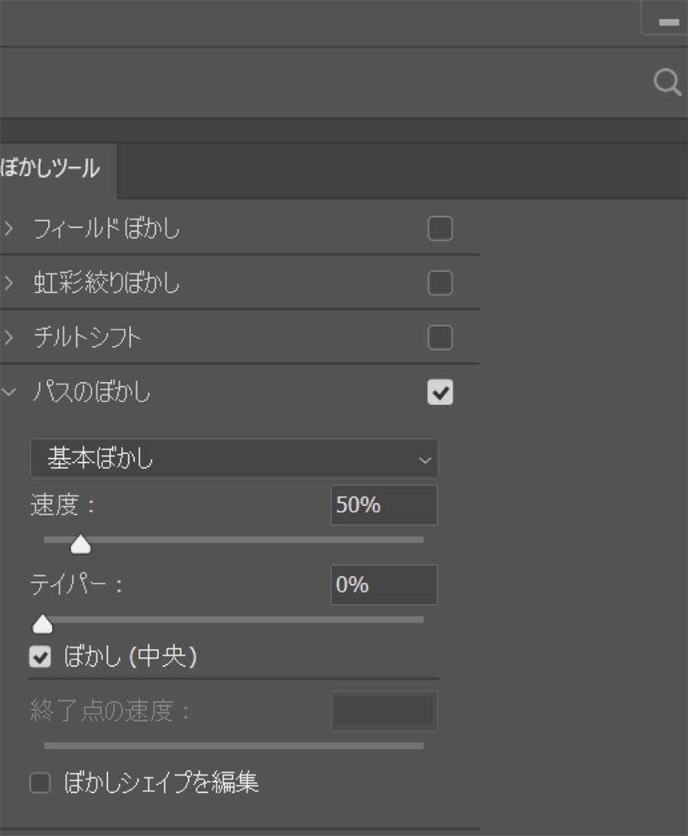Image resolution: width=688 pixels, height=836 pixels.
Task: Enable the フィールドぼかし checkbox
Action: pyautogui.click(x=440, y=228)
